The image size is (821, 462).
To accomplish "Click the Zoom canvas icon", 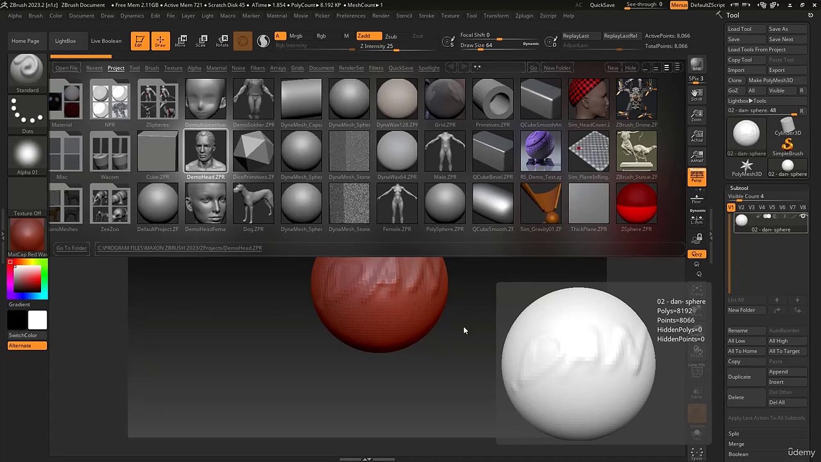I will pos(697,116).
